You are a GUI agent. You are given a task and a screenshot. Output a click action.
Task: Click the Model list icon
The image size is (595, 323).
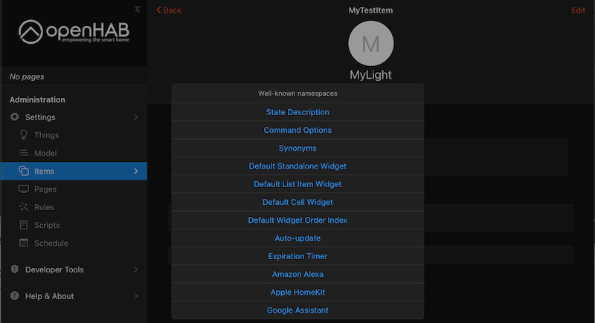point(24,153)
